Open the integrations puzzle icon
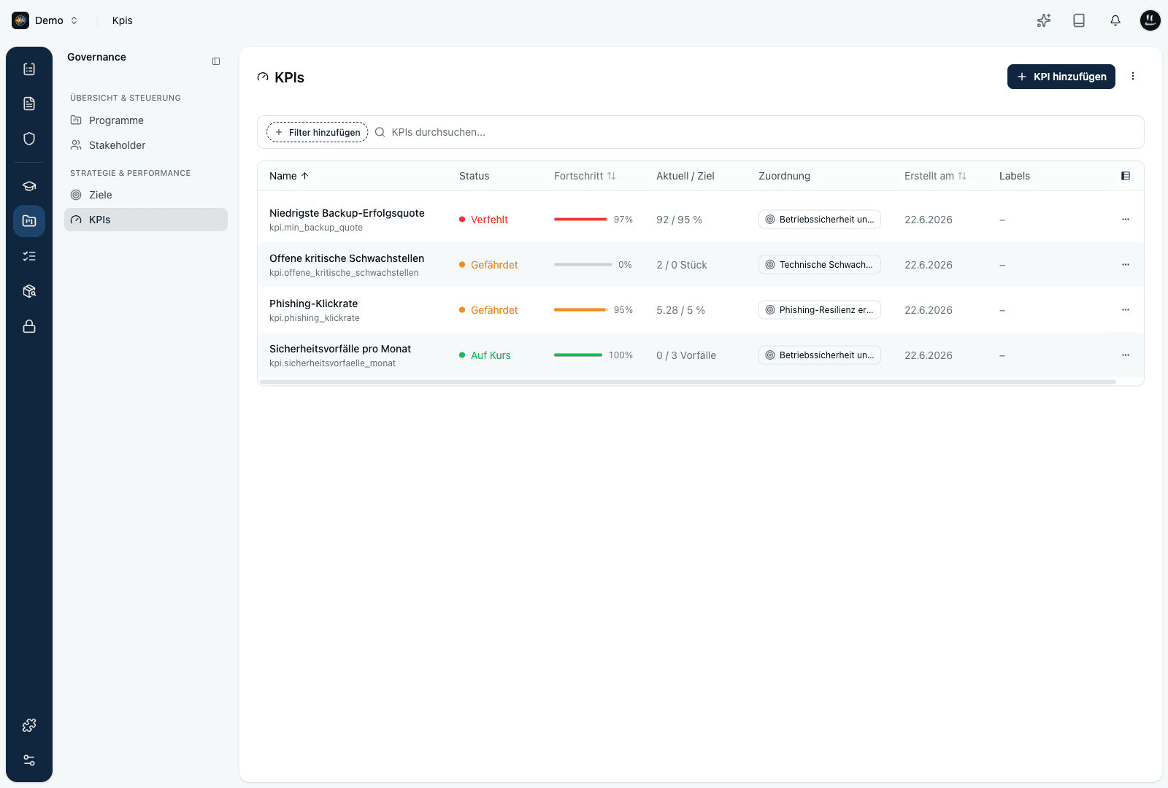Screen dimensions: 1168x788 click(x=29, y=725)
